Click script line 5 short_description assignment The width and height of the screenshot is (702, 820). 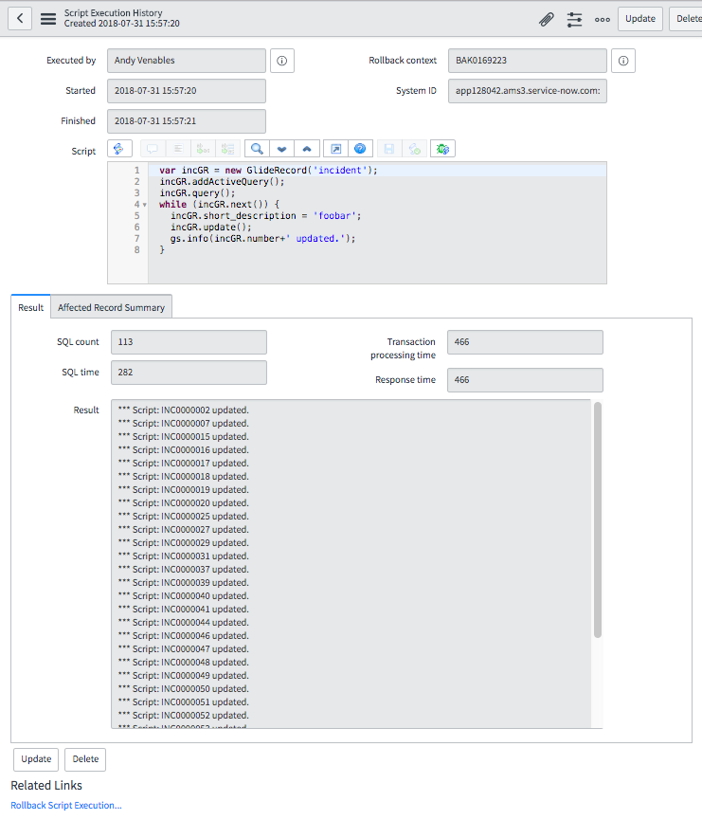265,216
